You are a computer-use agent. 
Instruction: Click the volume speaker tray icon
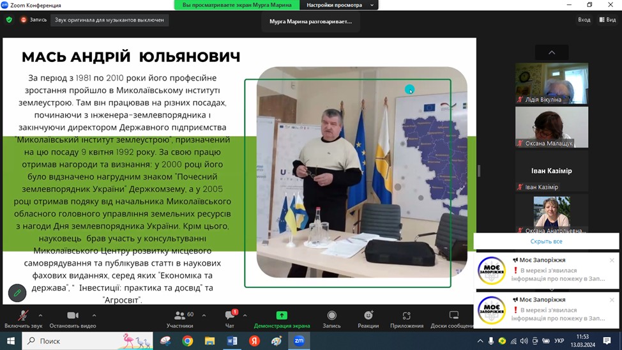[x=524, y=341]
